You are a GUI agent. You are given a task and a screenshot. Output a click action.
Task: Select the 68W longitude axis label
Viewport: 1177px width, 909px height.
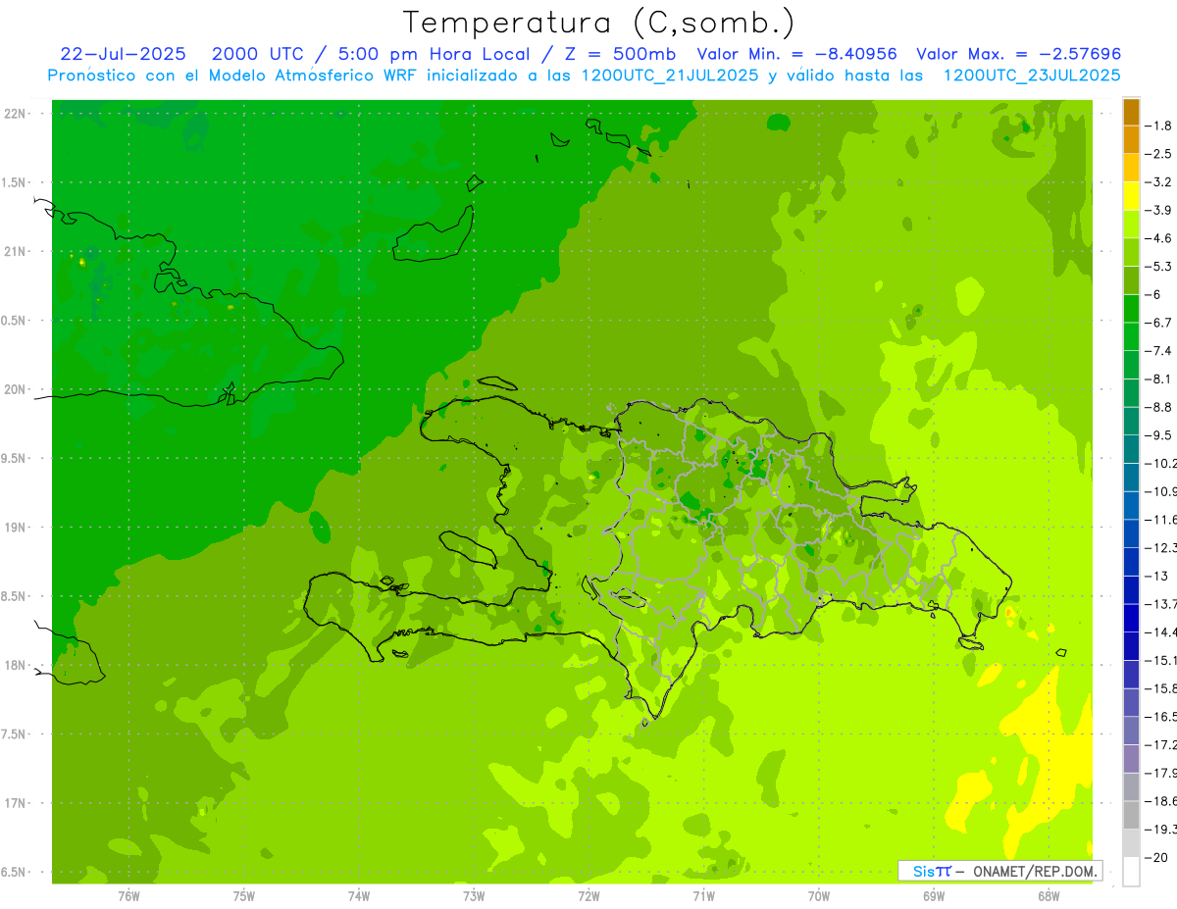point(1048,895)
